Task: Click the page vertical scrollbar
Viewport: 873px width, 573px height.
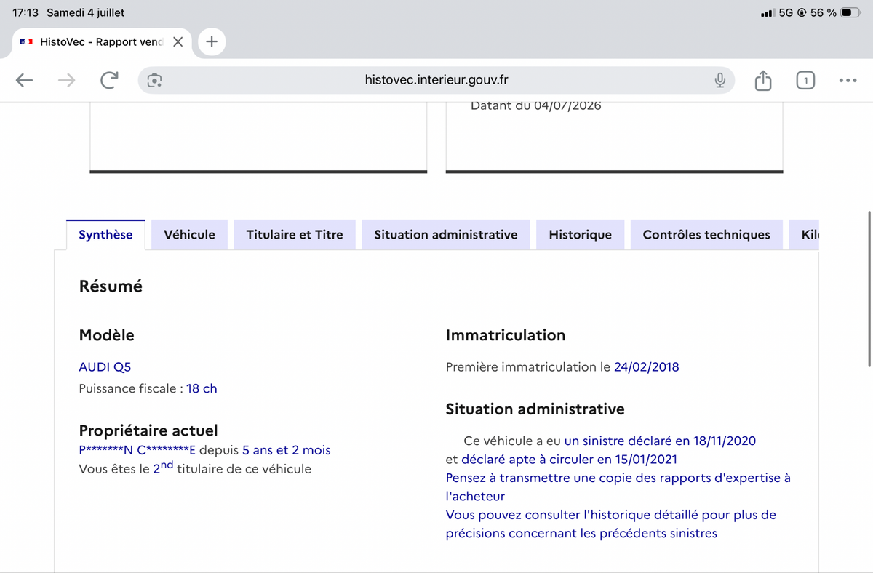Action: [869, 289]
